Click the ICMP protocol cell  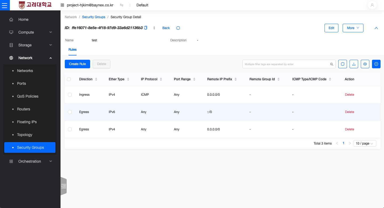pos(145,95)
